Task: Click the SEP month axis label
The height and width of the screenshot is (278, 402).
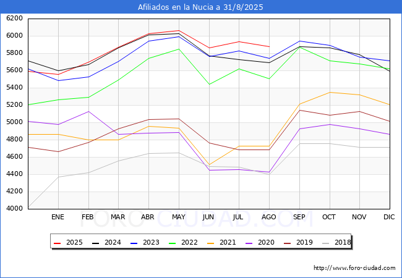Action: coord(299,217)
